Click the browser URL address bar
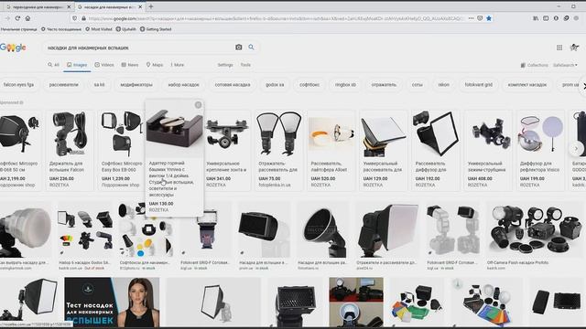This screenshot has height=329, width=586. [276, 18]
